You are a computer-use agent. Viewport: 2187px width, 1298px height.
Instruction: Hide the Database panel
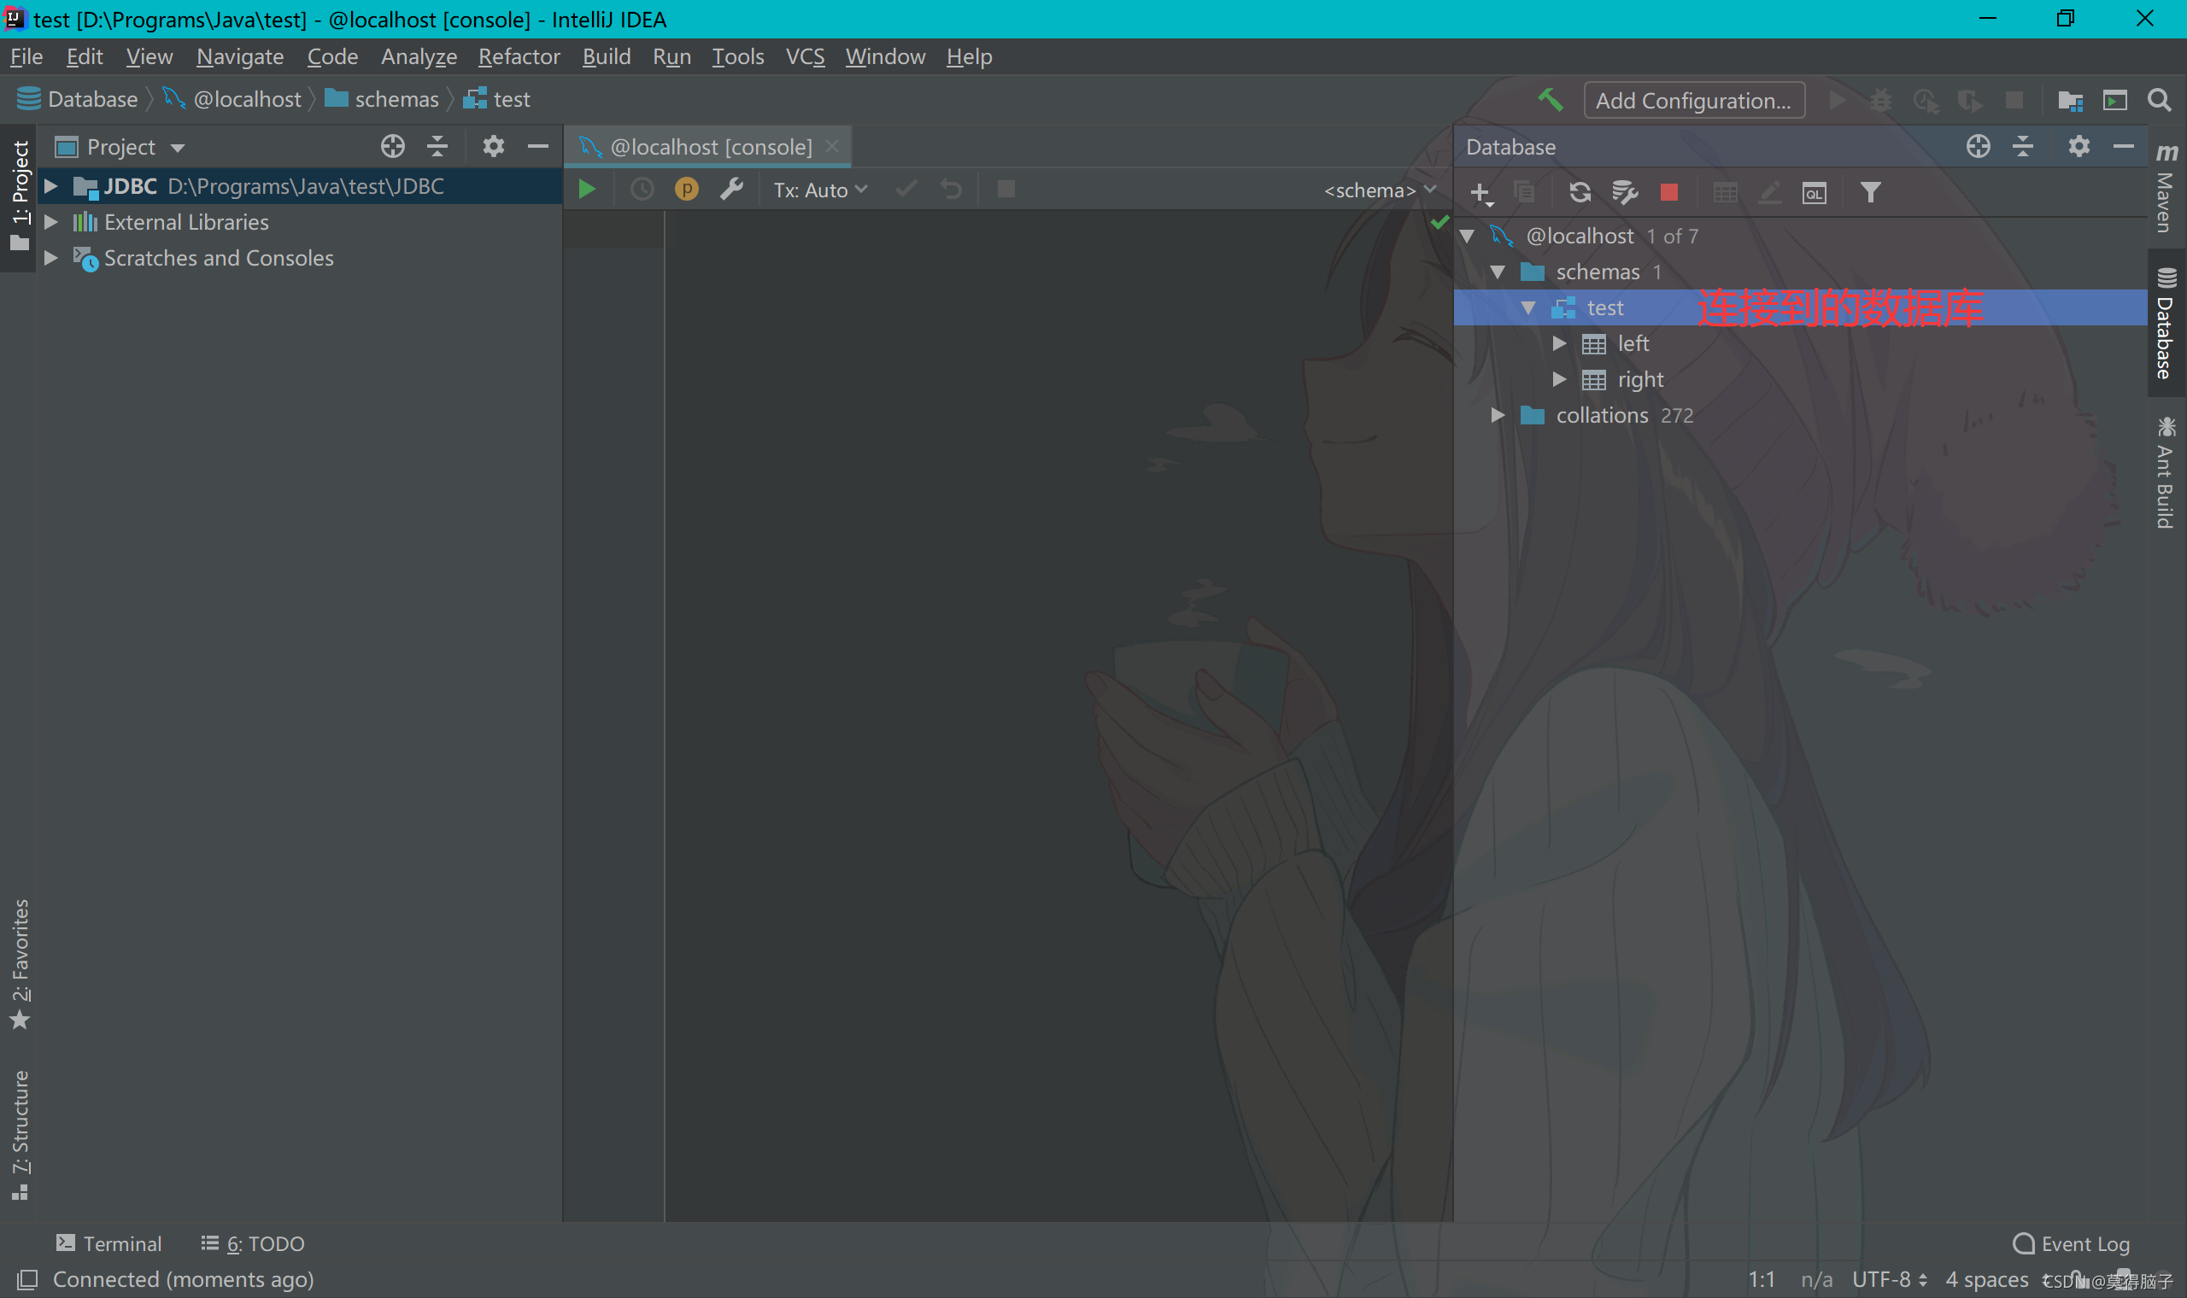[x=2123, y=146]
